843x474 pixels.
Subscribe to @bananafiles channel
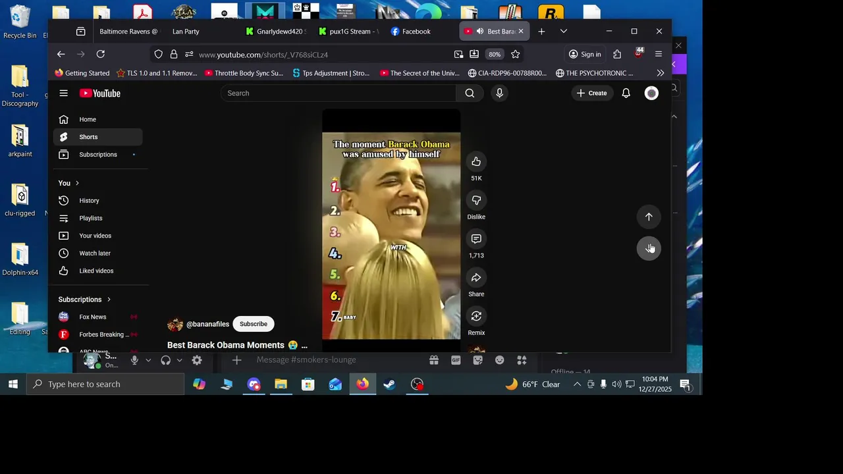(x=254, y=324)
